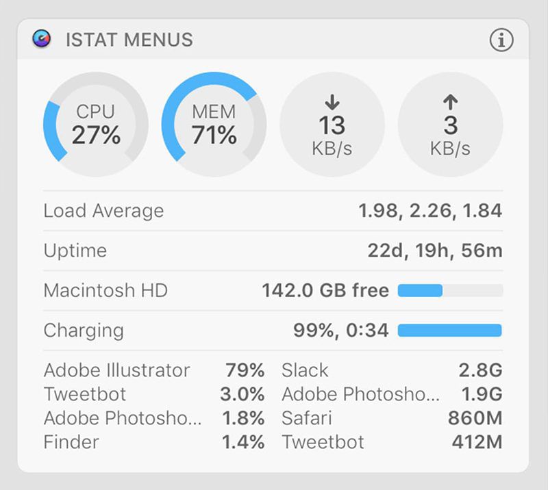The image size is (548, 490).
Task: Click the iStat Menus app icon
Action: pos(41,40)
